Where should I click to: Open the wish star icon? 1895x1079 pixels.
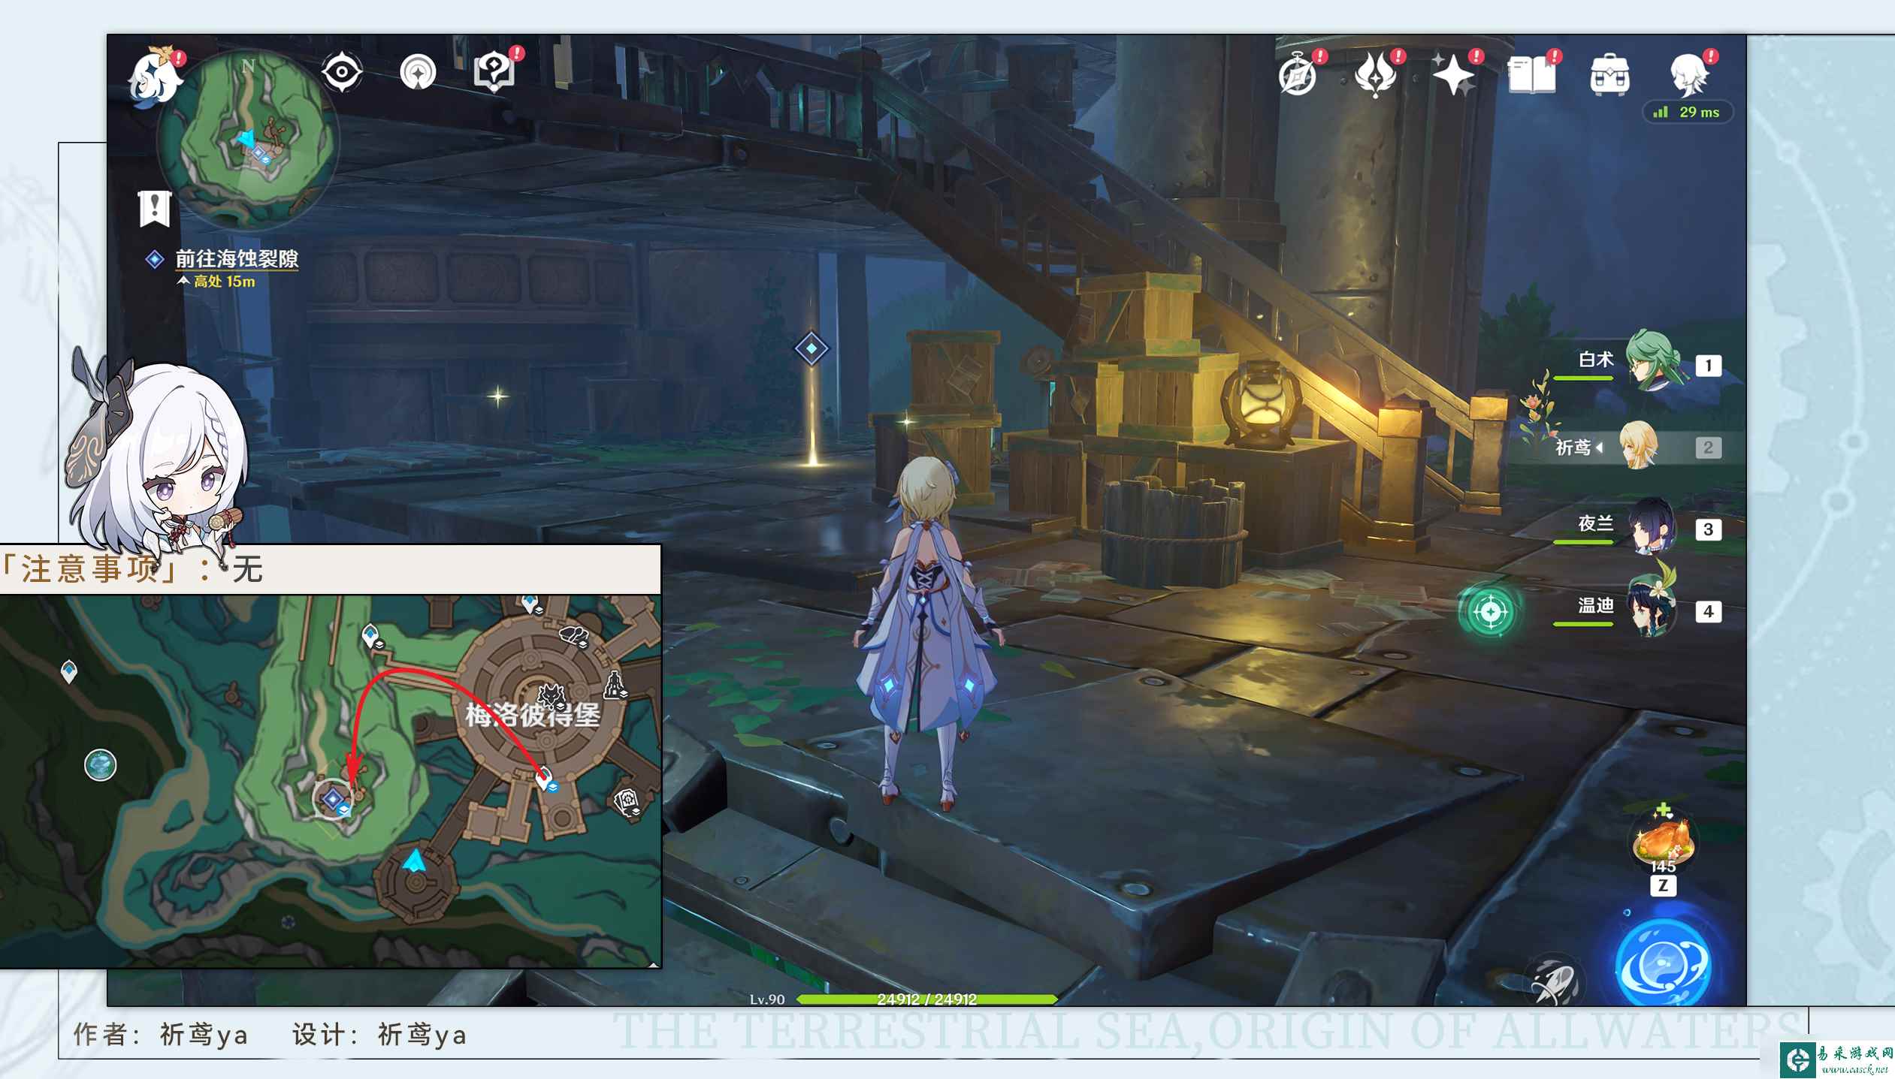1455,74
